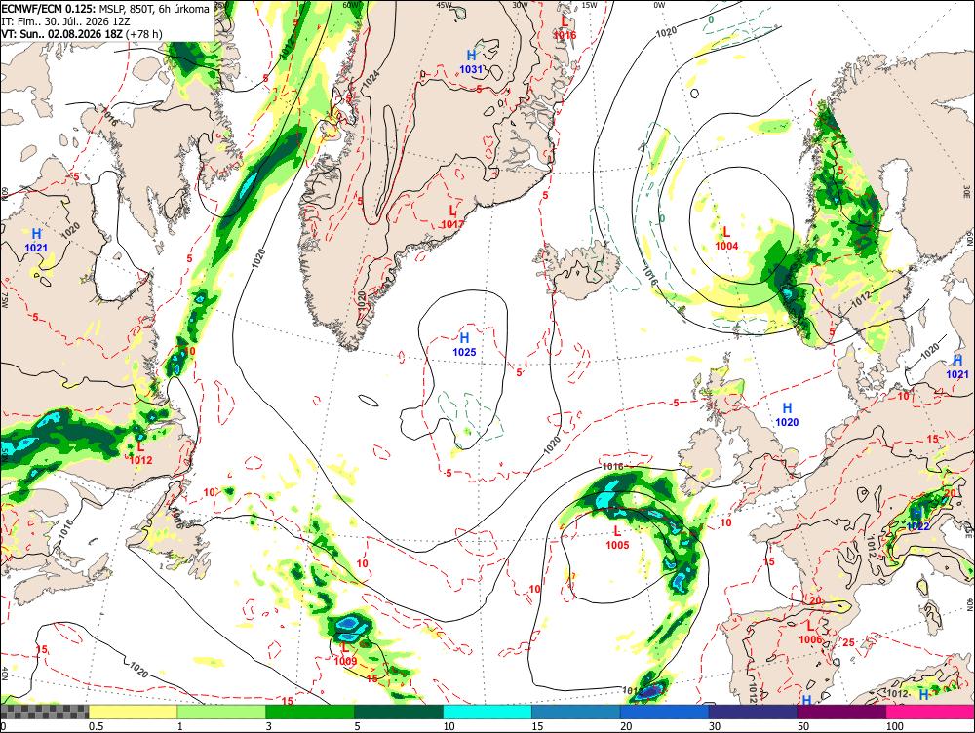975x733 pixels.
Task: Click the 'H 1021' high at the right edge
Action: pyautogui.click(x=957, y=366)
